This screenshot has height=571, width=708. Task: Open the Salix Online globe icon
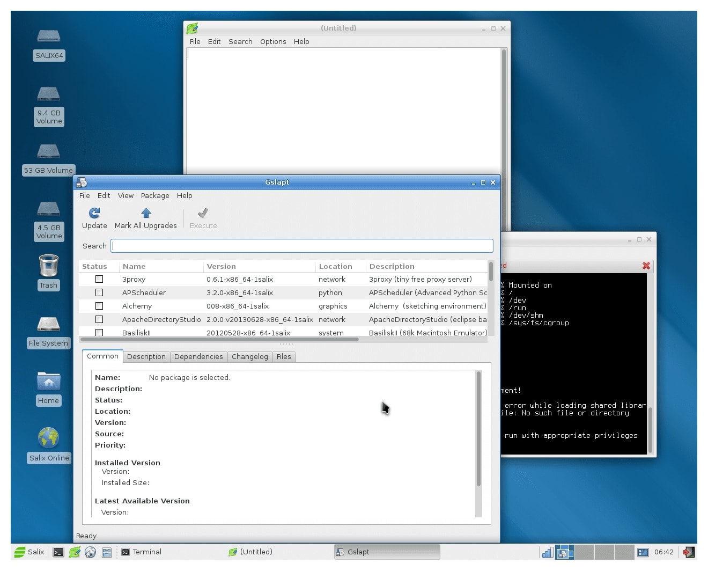[x=49, y=438]
